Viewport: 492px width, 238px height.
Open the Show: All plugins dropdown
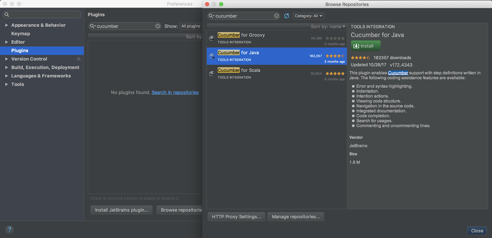(191, 26)
